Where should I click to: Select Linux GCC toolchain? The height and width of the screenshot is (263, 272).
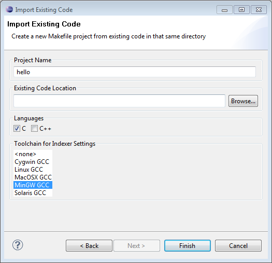coord(33,170)
